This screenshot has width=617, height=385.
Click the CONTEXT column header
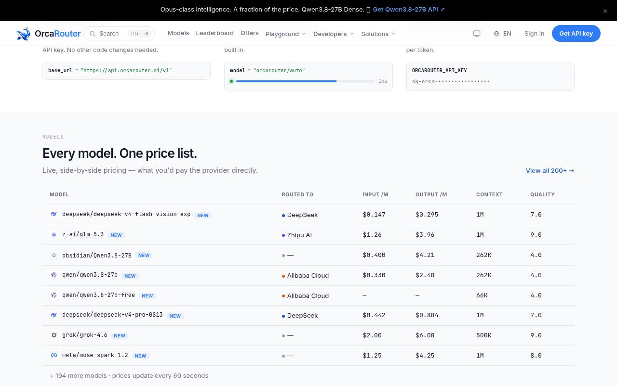(x=489, y=194)
